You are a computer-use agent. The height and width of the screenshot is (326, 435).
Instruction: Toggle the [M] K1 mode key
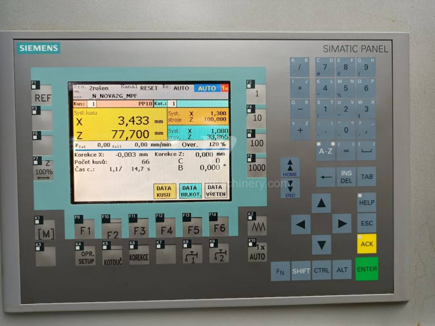click(45, 231)
